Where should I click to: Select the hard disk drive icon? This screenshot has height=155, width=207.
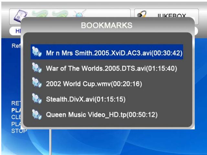pos(20,16)
